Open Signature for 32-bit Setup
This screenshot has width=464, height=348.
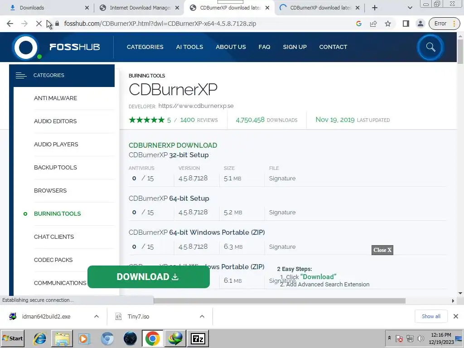[x=282, y=179]
